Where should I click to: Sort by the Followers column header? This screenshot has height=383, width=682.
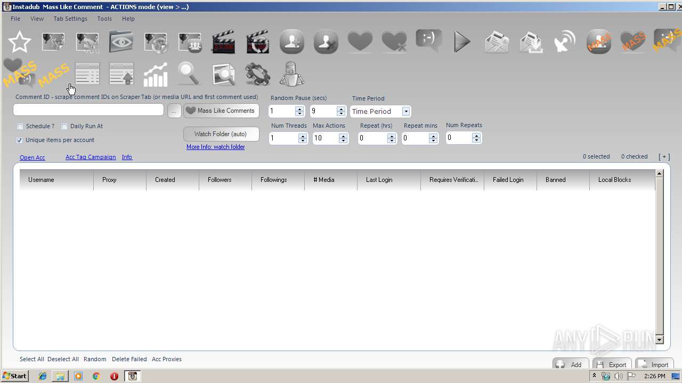pos(225,180)
